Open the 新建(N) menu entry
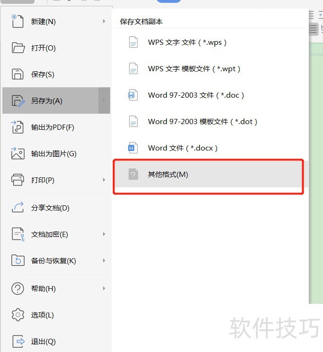The image size is (323, 352). coord(56,21)
